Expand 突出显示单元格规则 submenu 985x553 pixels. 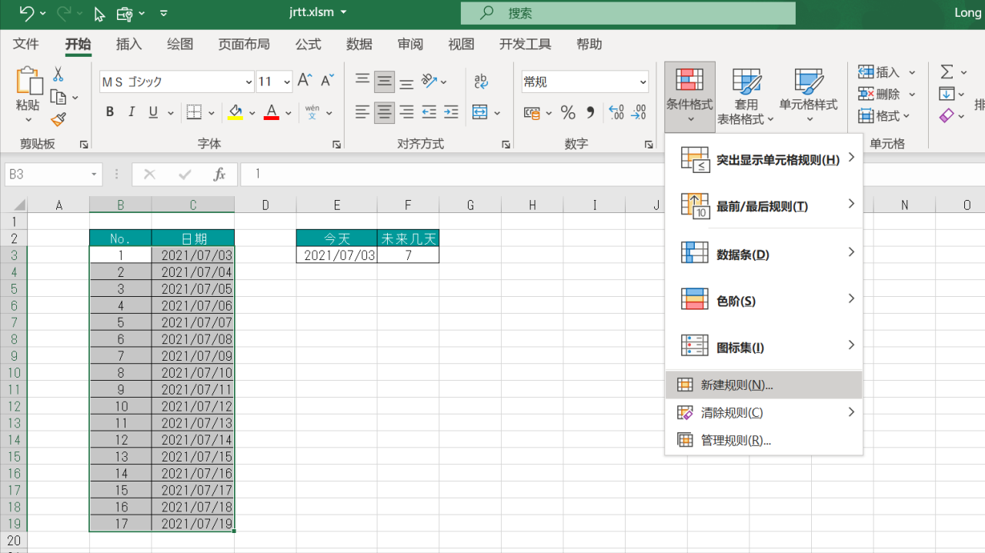point(851,158)
